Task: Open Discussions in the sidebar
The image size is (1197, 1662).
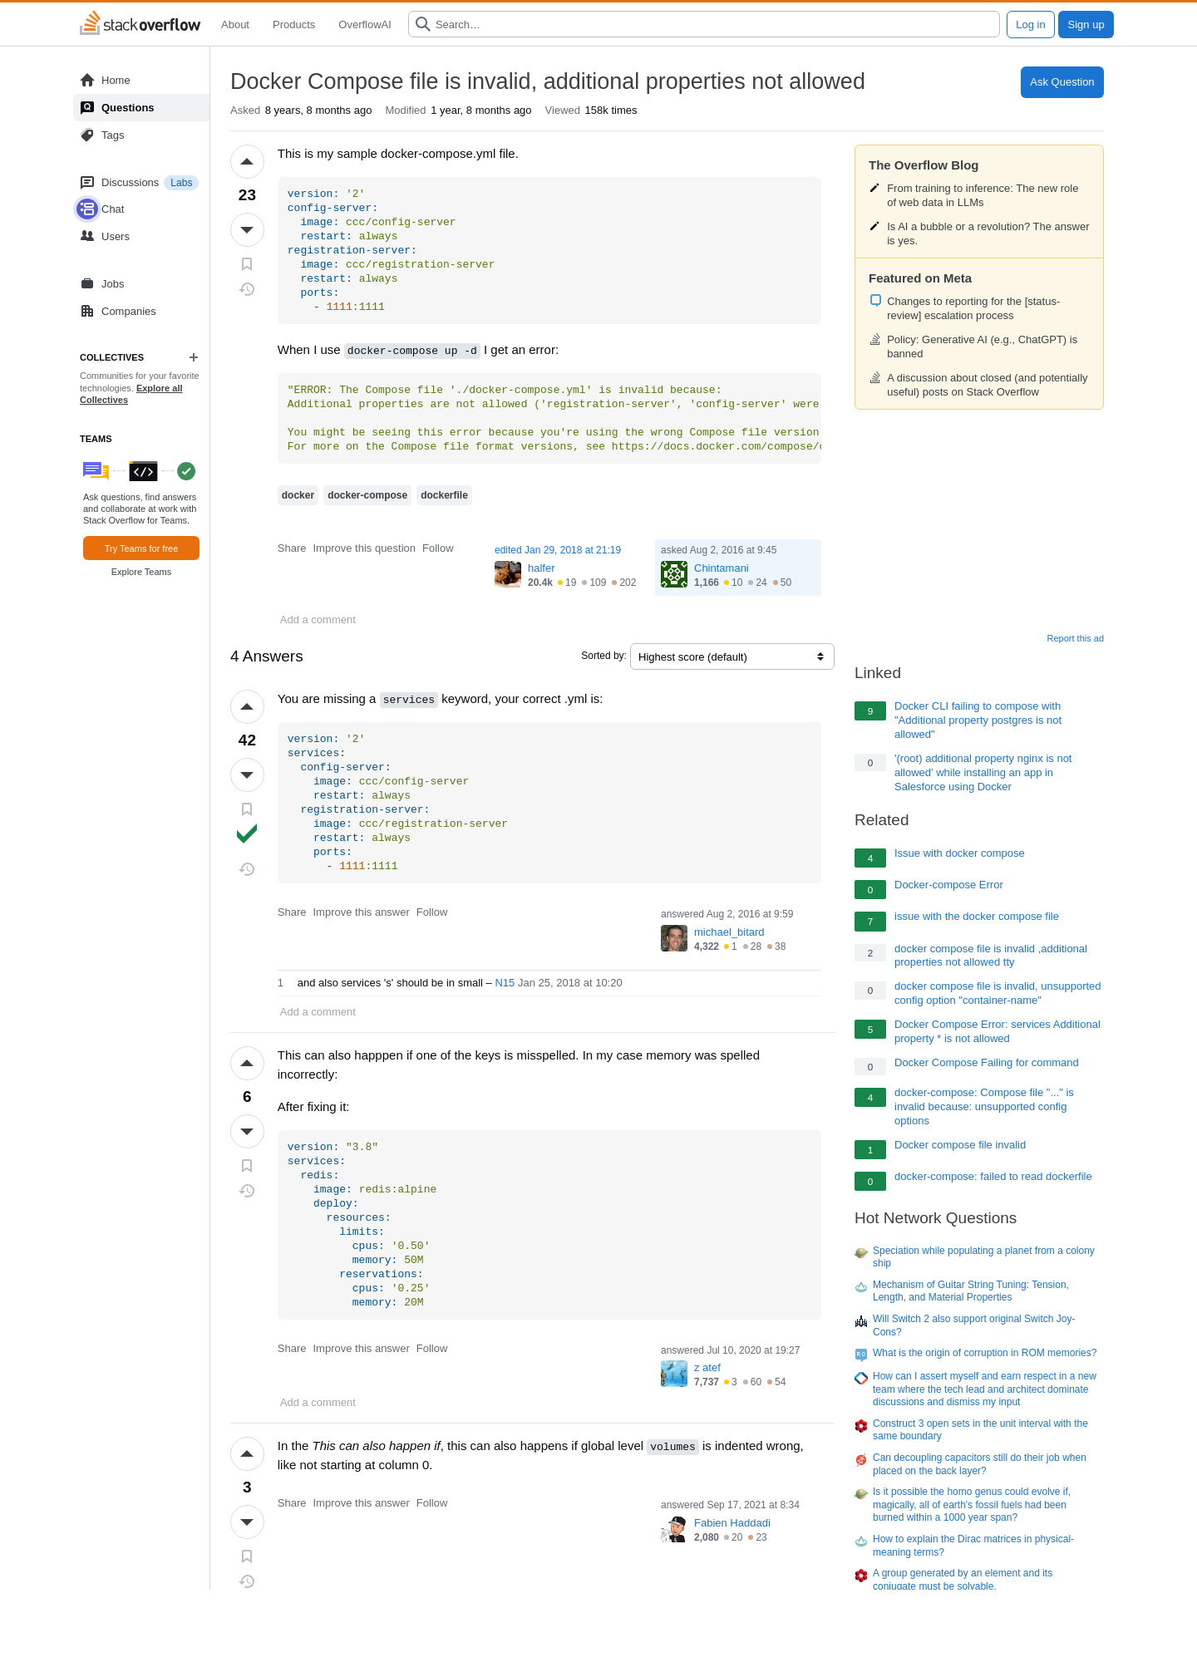Action: [x=130, y=183]
